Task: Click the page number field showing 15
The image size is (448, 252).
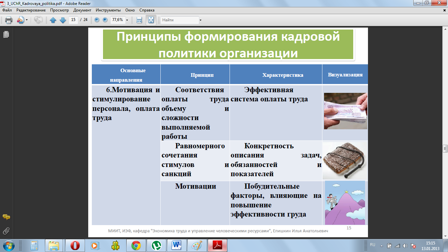Action: pos(73,20)
